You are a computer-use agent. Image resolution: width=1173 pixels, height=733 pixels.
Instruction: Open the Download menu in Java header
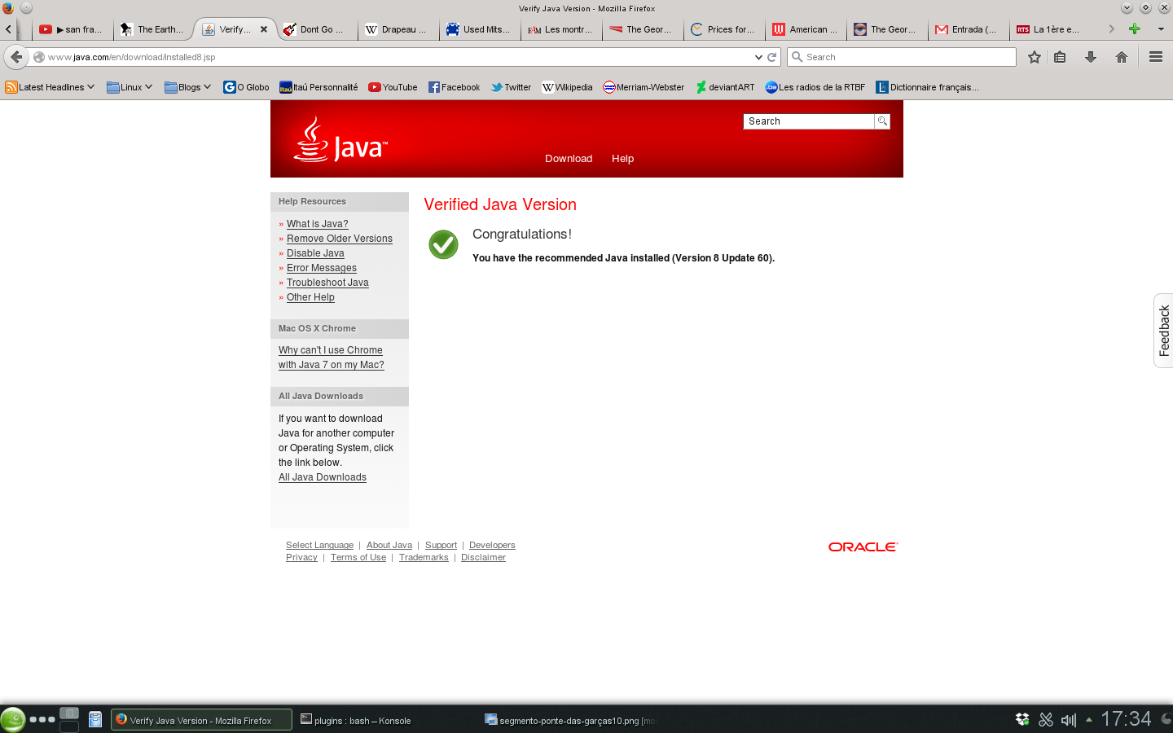[569, 159]
